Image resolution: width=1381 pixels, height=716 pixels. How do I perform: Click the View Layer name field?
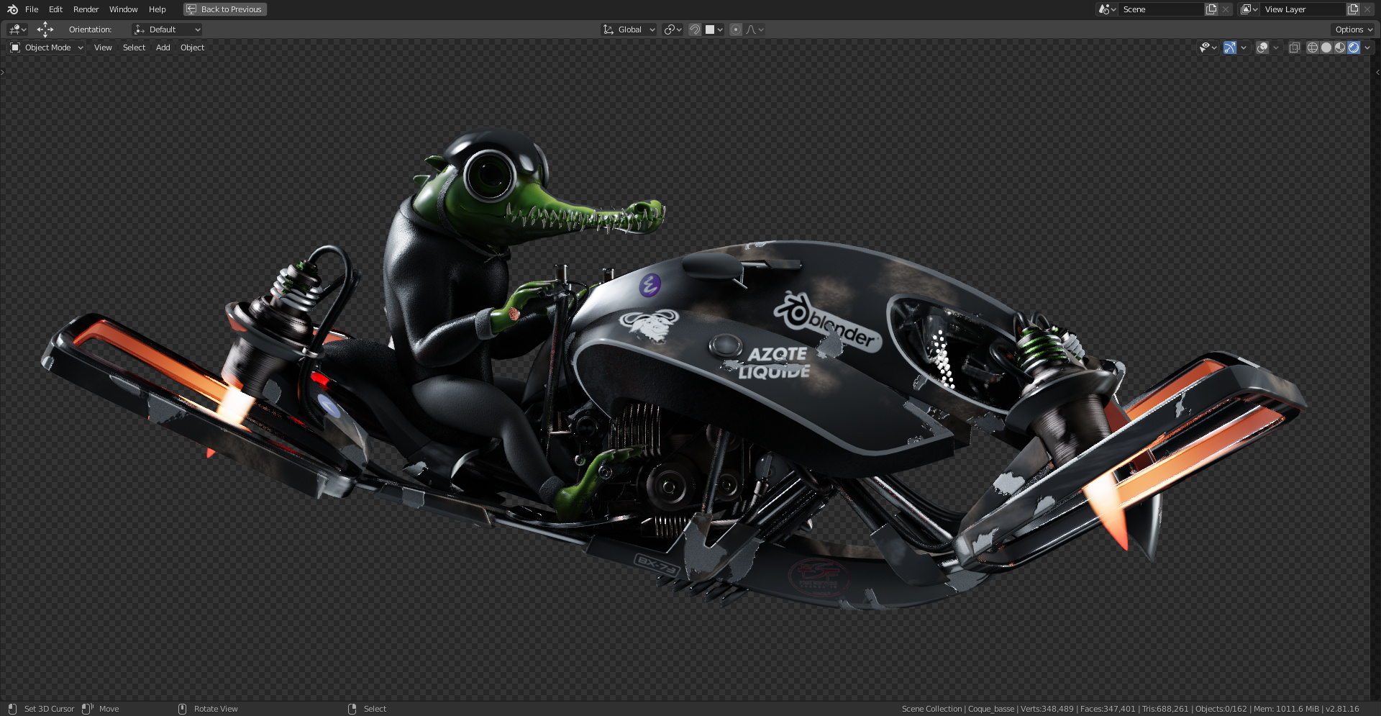pos(1303,9)
